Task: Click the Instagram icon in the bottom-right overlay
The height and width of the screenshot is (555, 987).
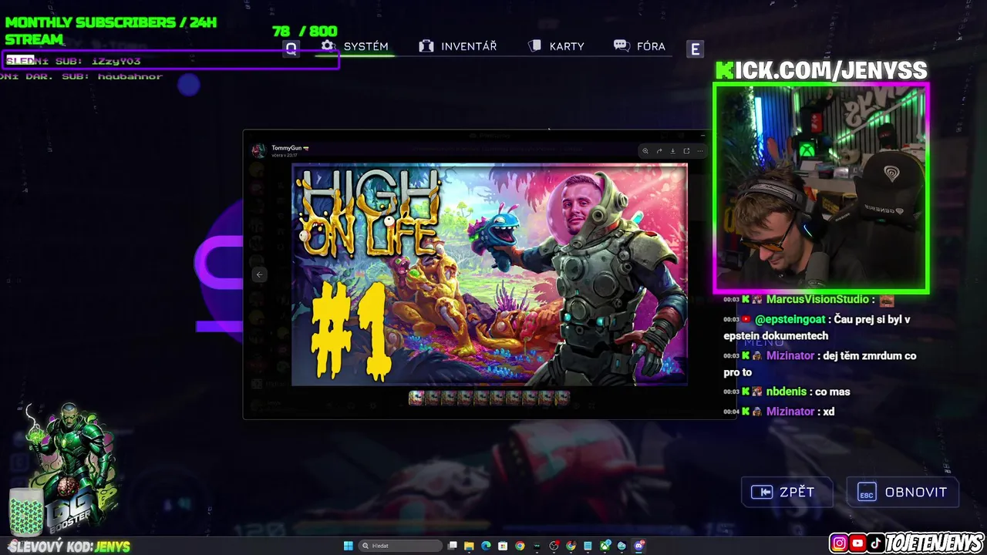Action: pos(839,543)
